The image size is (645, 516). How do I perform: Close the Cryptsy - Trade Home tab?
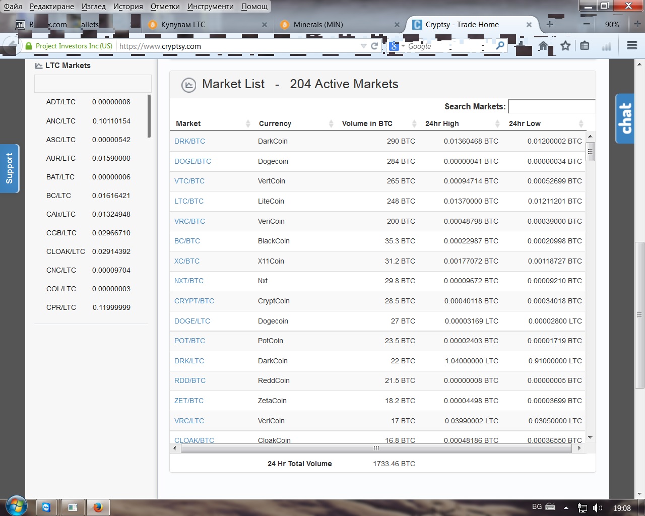click(529, 24)
